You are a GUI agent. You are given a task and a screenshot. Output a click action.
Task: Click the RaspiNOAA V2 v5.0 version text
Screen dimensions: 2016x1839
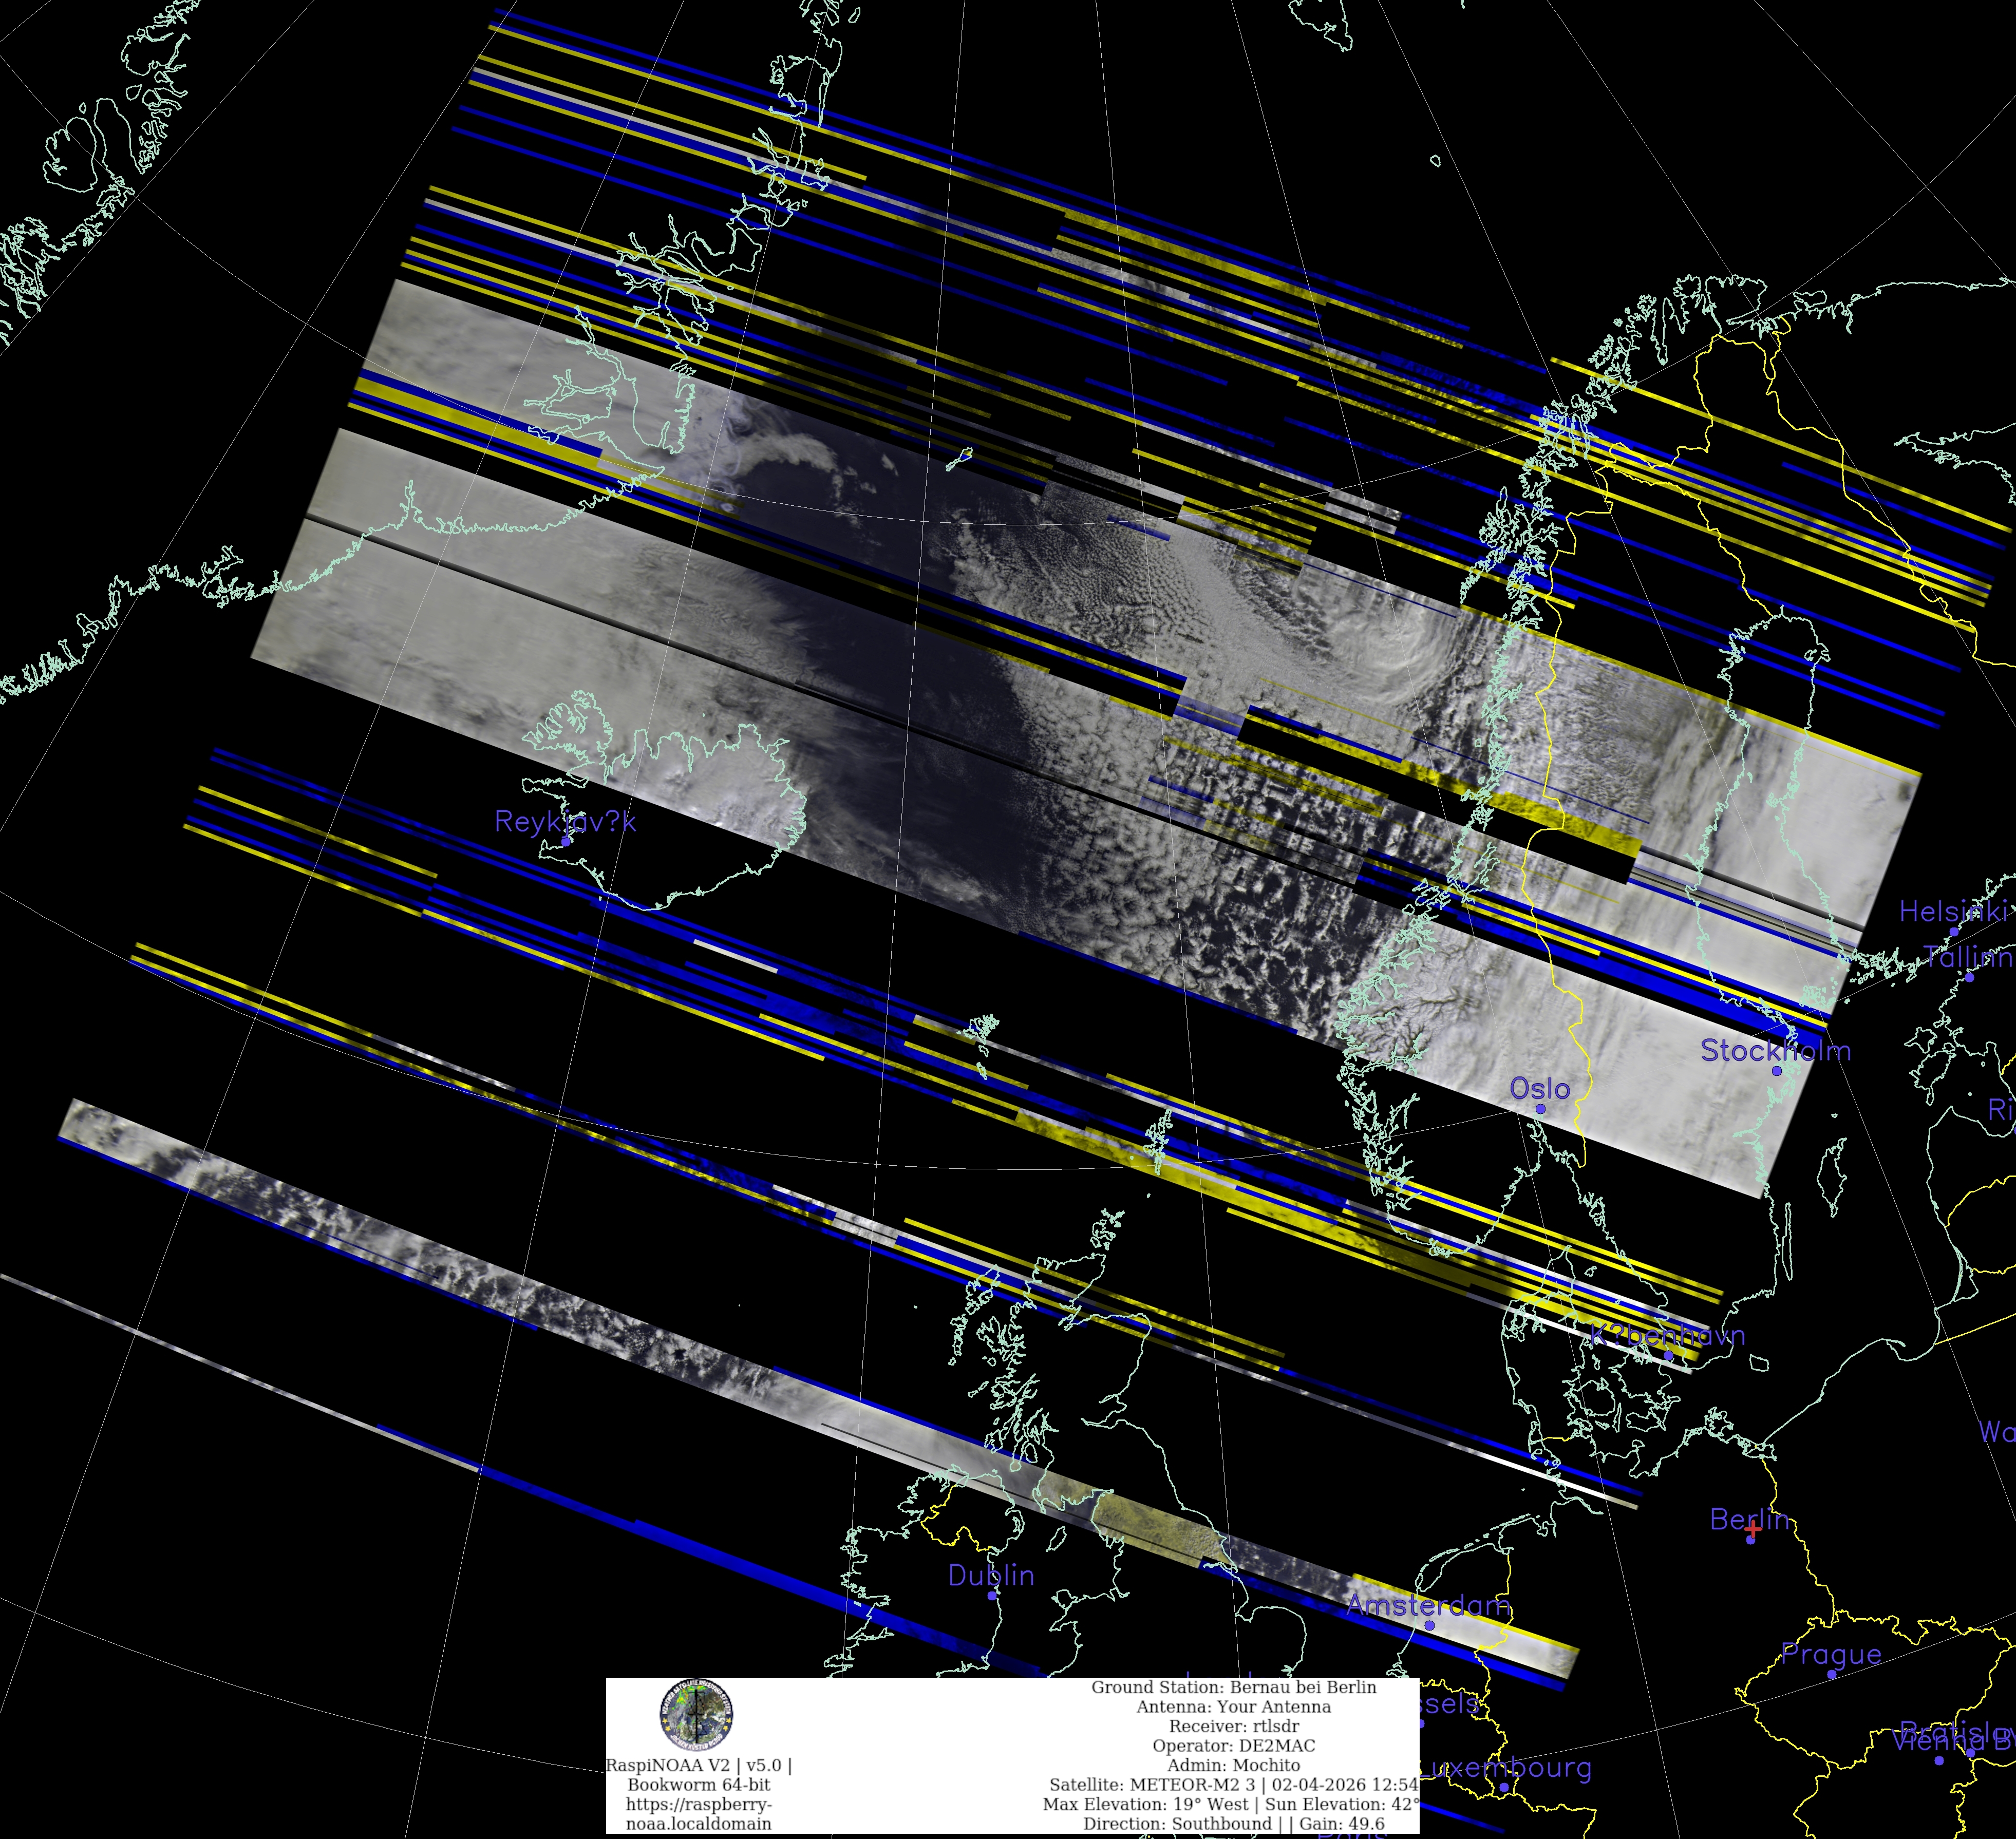point(698,1765)
